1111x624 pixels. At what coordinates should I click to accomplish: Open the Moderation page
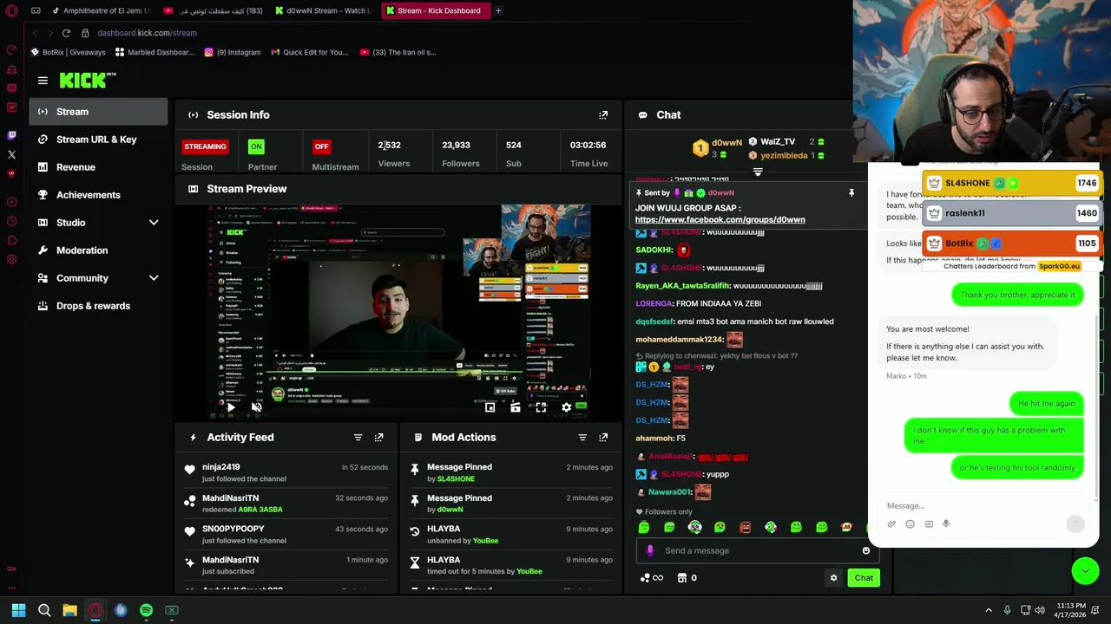pyautogui.click(x=98, y=250)
